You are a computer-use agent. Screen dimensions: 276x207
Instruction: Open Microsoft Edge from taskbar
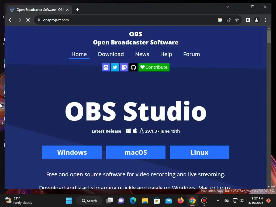click(x=133, y=201)
